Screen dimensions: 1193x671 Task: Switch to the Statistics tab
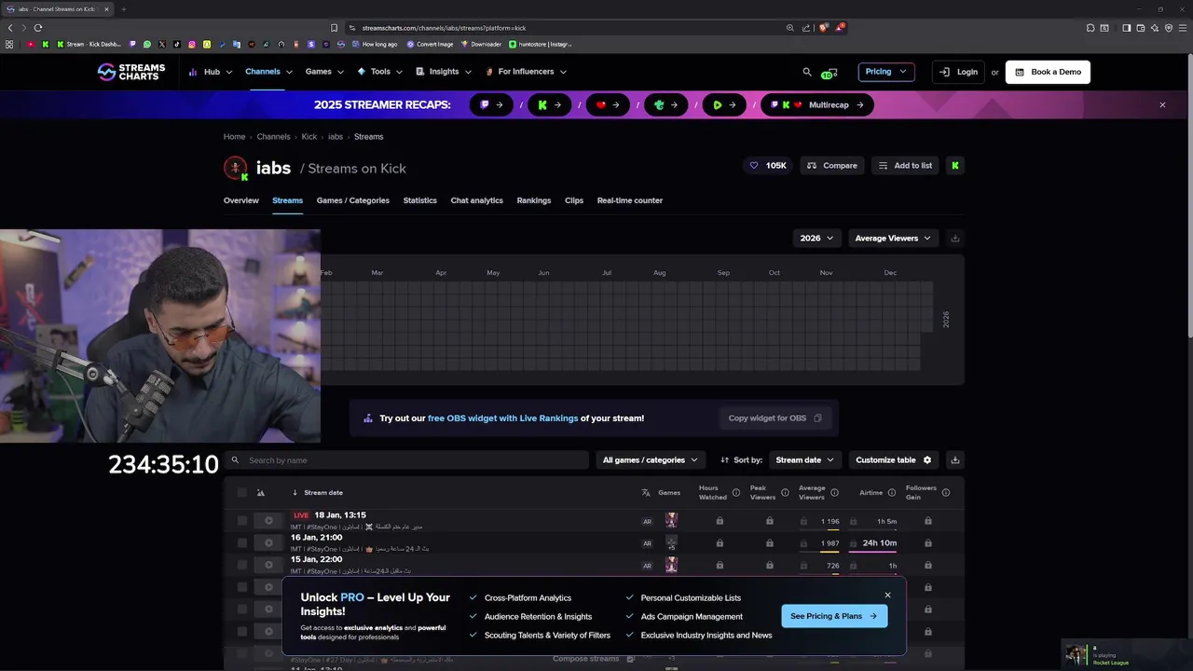pos(420,200)
